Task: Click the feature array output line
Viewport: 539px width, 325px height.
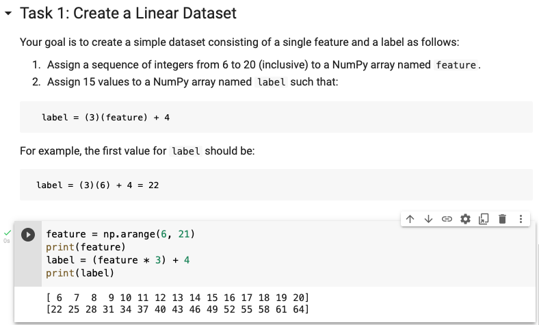Action: coord(177,298)
